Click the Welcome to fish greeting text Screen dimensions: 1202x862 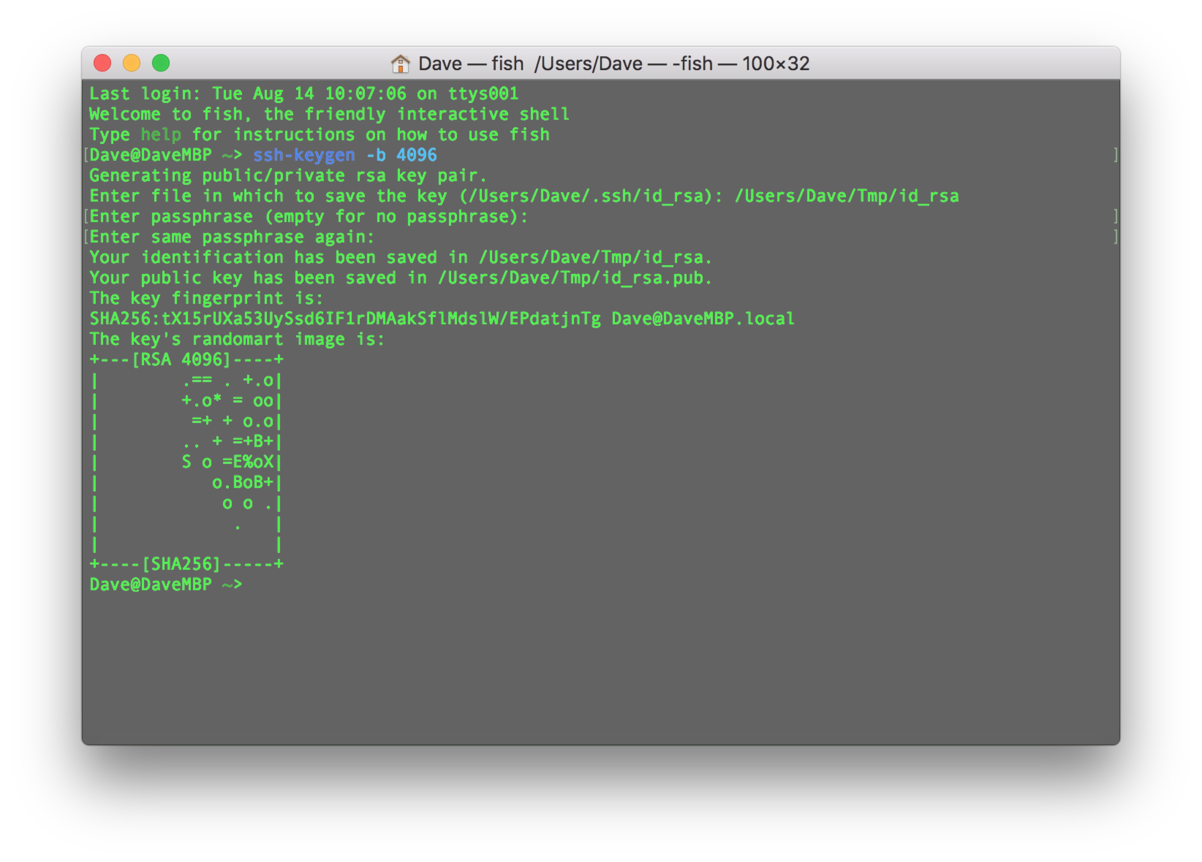(329, 114)
